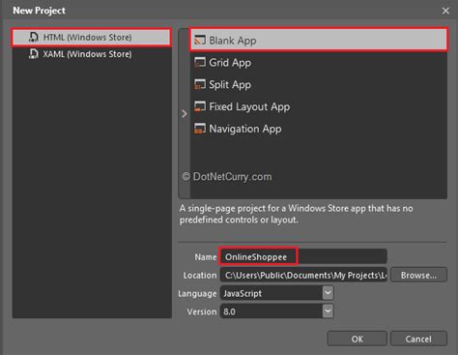Click the Split App template icon
The image size is (458, 355).
(200, 84)
